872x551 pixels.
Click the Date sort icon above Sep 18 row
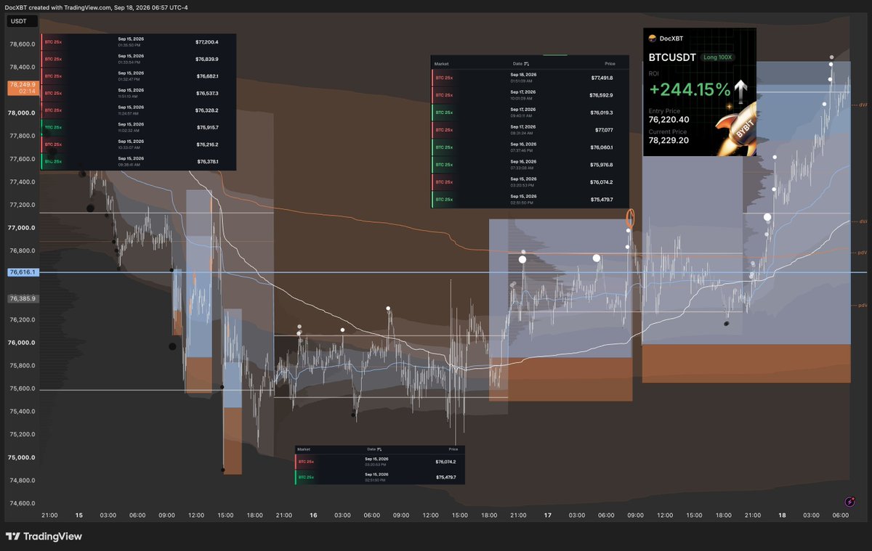pyautogui.click(x=526, y=64)
